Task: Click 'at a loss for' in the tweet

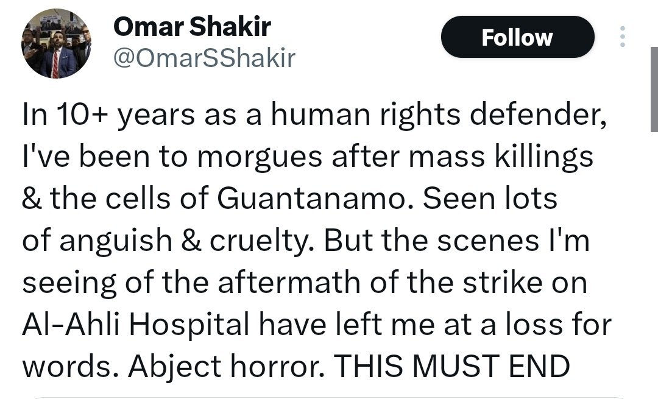Action: point(528,324)
